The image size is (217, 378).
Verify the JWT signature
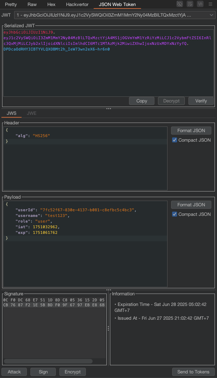point(201,101)
